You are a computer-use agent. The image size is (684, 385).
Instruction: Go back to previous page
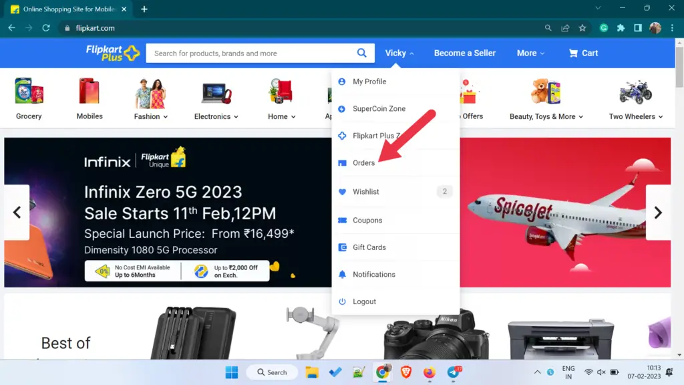12,28
